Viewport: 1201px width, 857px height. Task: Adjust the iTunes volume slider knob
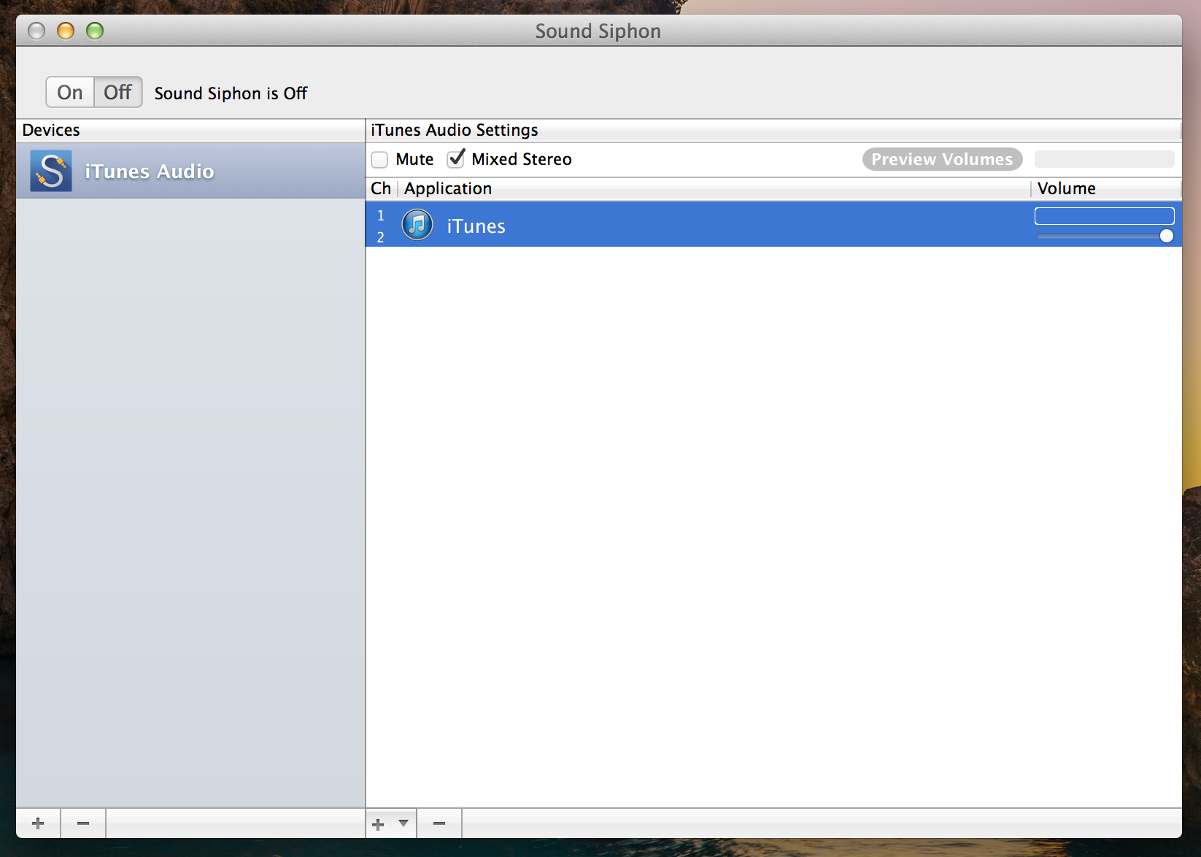pos(1166,236)
